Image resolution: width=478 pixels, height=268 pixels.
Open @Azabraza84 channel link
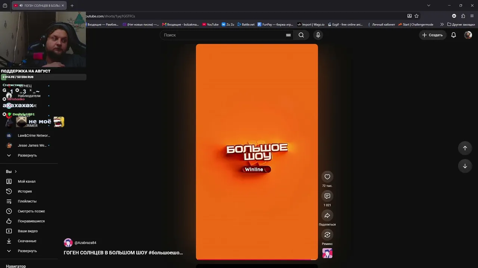pyautogui.click(x=85, y=243)
